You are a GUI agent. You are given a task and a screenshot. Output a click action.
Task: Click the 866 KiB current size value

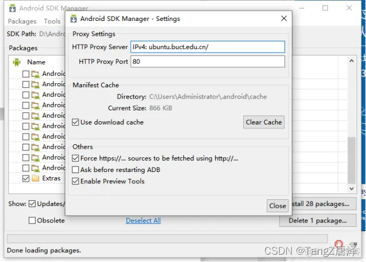pyautogui.click(x=161, y=108)
